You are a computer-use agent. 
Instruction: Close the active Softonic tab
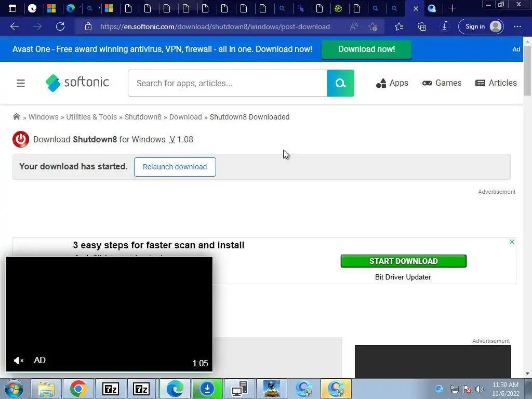[416, 9]
